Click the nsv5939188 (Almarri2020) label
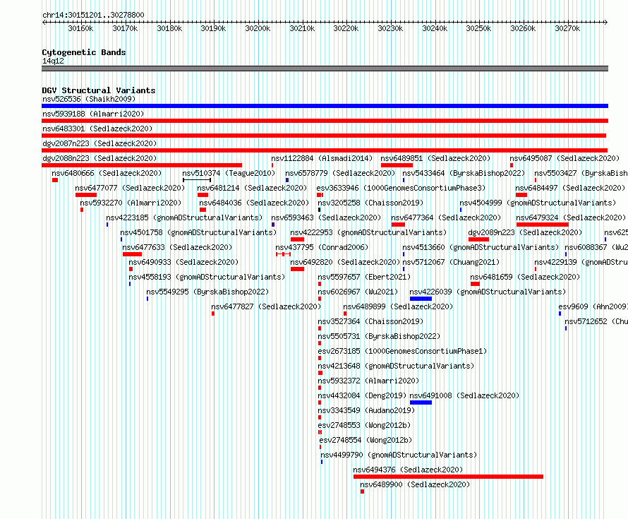The width and height of the screenshot is (628, 519). [93, 114]
